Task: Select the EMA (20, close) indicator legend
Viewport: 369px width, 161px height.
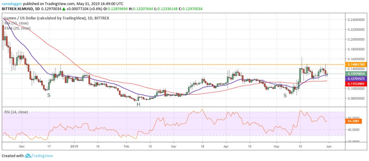Action: [x=18, y=27]
